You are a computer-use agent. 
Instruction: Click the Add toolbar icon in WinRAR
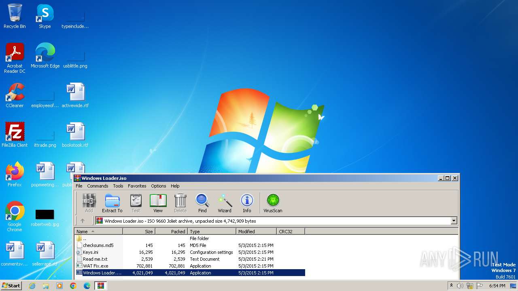(x=89, y=203)
